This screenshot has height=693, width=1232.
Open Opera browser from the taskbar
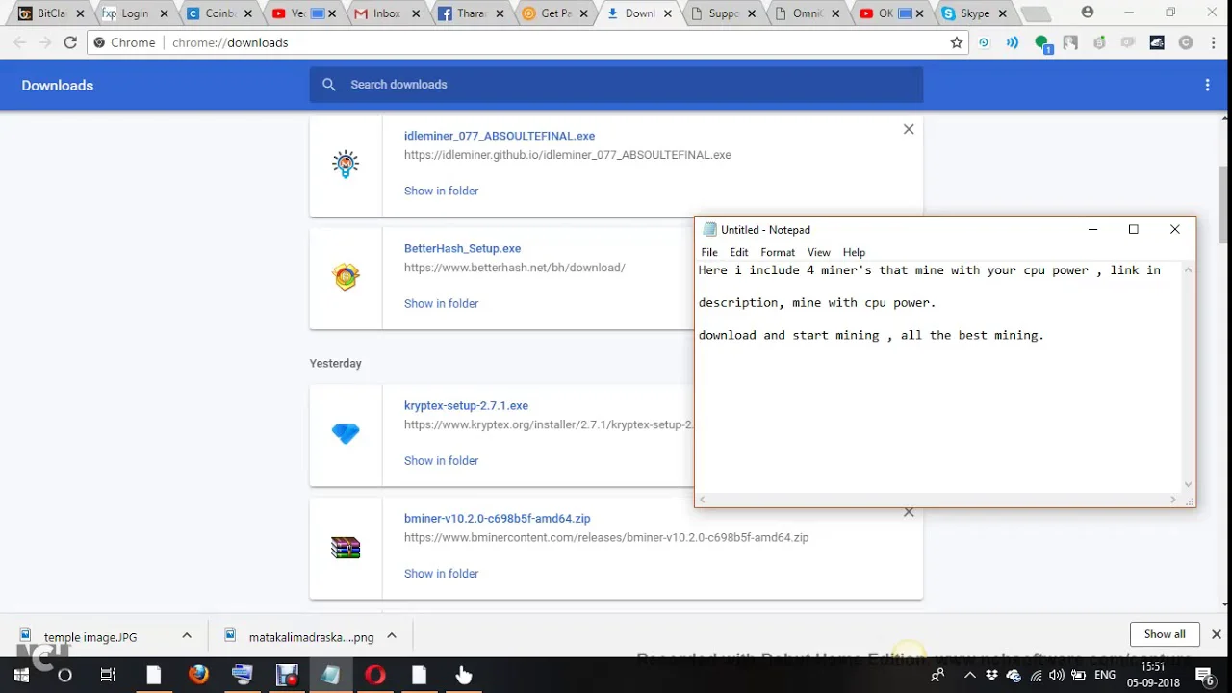375,675
